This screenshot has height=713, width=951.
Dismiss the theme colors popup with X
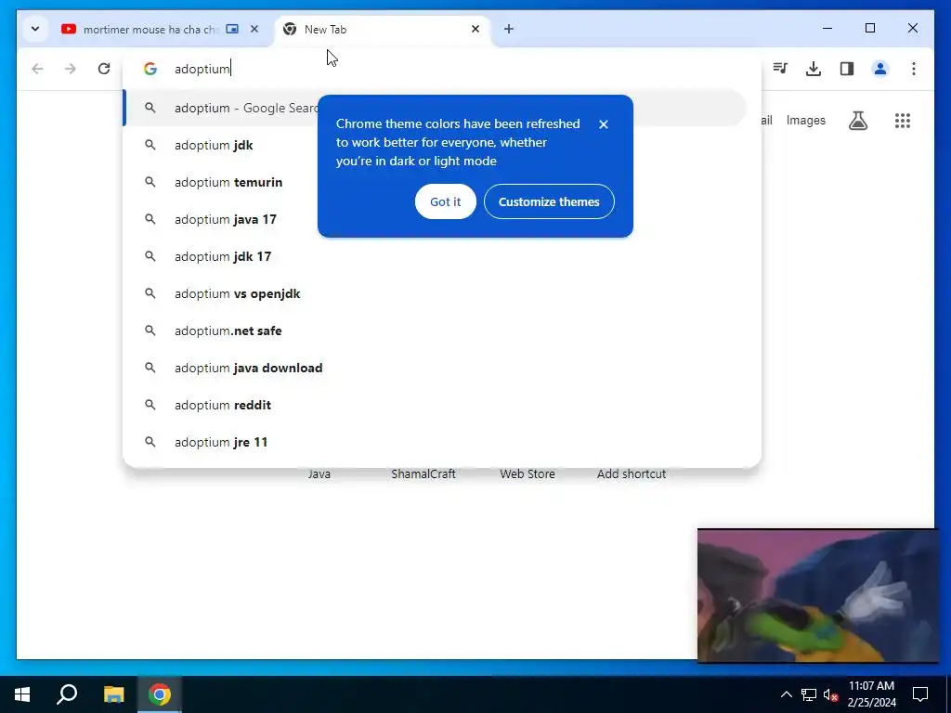pyautogui.click(x=604, y=124)
